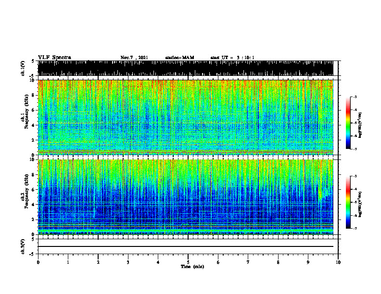The image size is (381, 294).
Task: Click the 6 kHz tick on ch.2 frequency axis
Action: click(34, 190)
